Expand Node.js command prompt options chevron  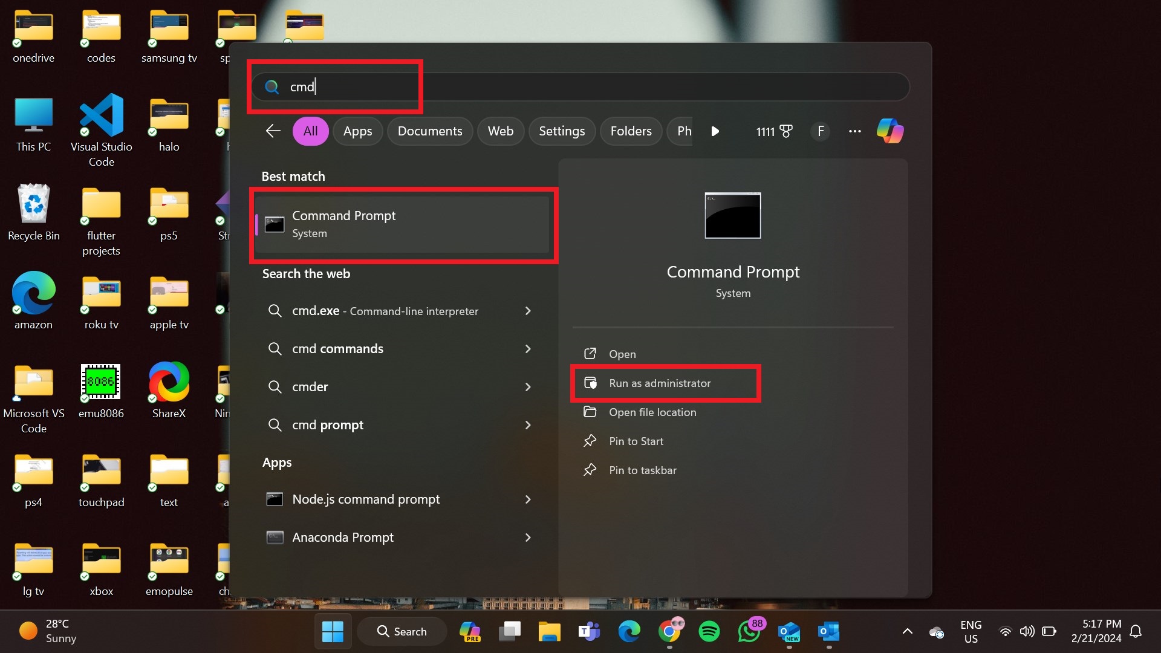click(528, 499)
